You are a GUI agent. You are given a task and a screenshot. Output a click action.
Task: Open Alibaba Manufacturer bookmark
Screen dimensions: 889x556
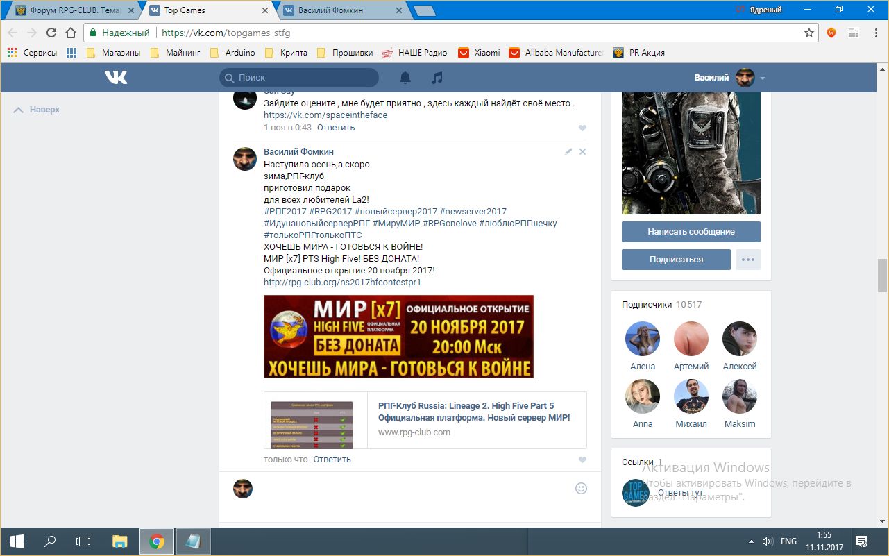click(x=557, y=53)
